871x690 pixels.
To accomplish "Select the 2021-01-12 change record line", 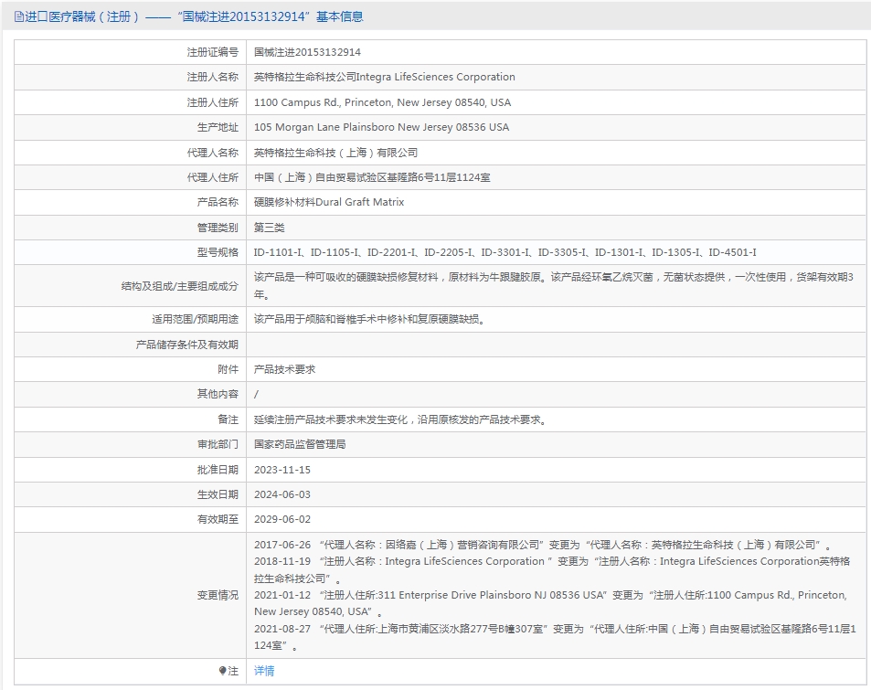I will point(550,603).
